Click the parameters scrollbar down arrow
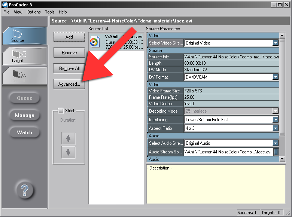 [x=282, y=159]
